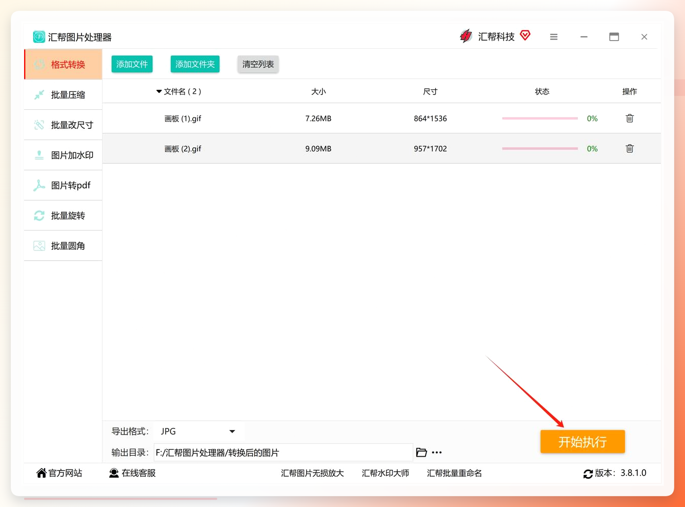This screenshot has width=685, height=507.
Task: Switch to 批量旋转 tab
Action: tap(63, 216)
